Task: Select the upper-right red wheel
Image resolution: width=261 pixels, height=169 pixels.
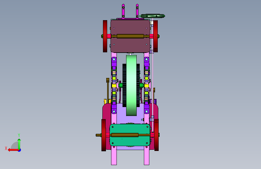Action: point(155,36)
